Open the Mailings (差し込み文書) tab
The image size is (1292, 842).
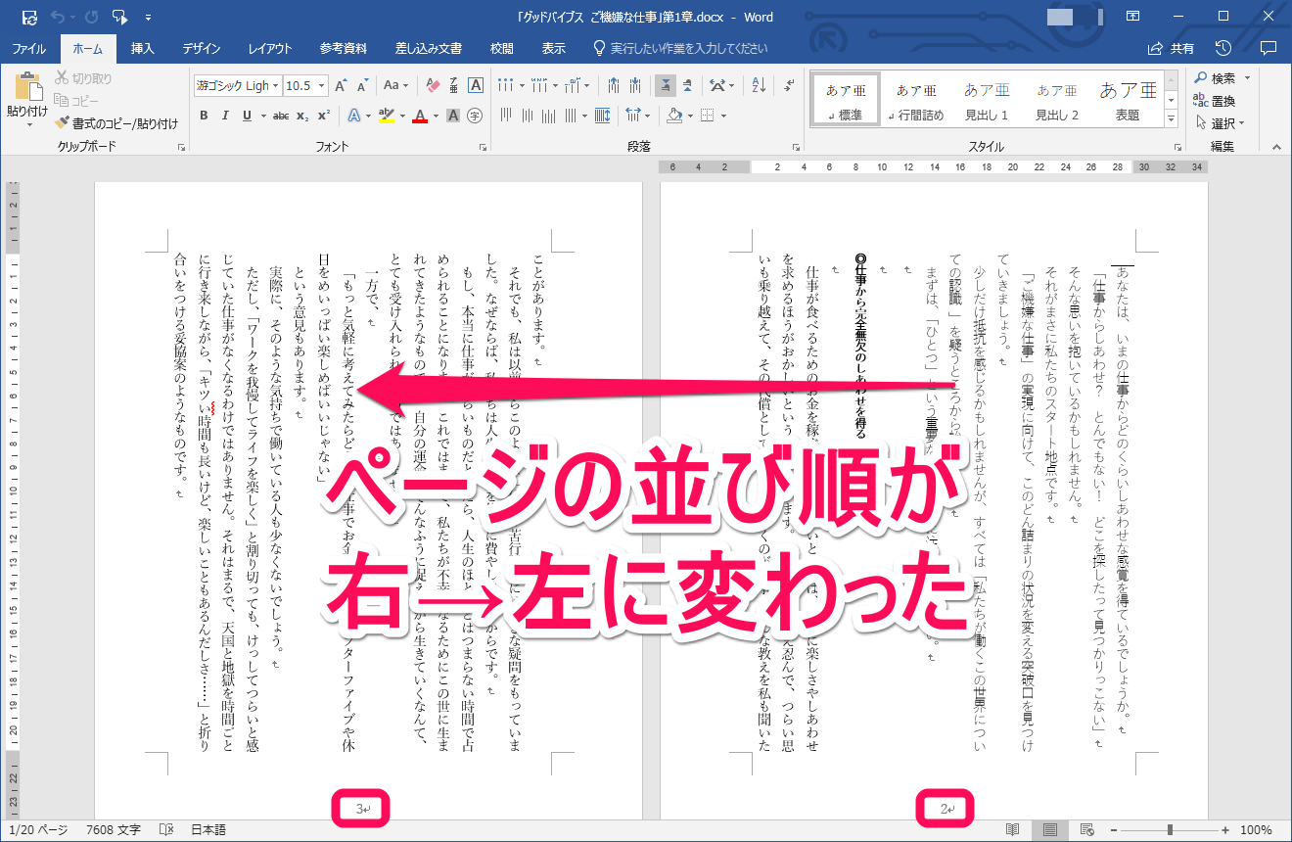[429, 48]
